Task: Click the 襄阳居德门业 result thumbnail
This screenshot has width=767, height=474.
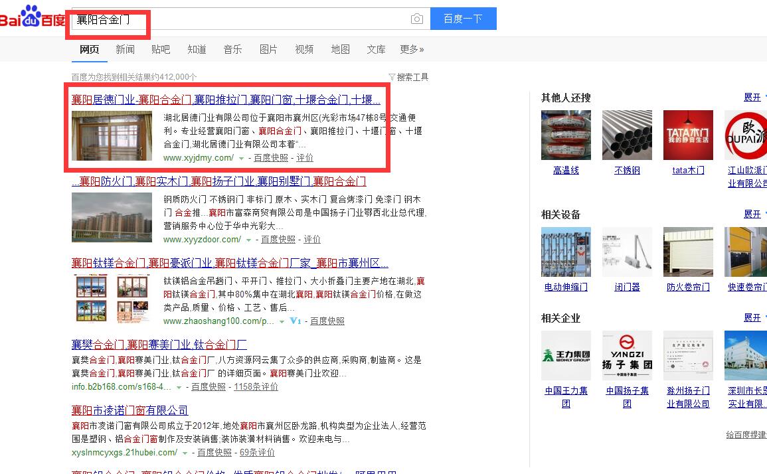Action: coord(112,135)
